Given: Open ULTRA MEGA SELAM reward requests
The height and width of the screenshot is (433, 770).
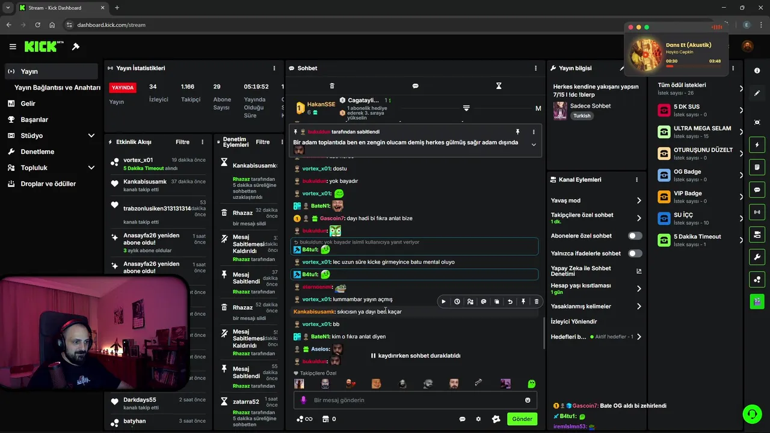Looking at the screenshot, I should pos(700,132).
